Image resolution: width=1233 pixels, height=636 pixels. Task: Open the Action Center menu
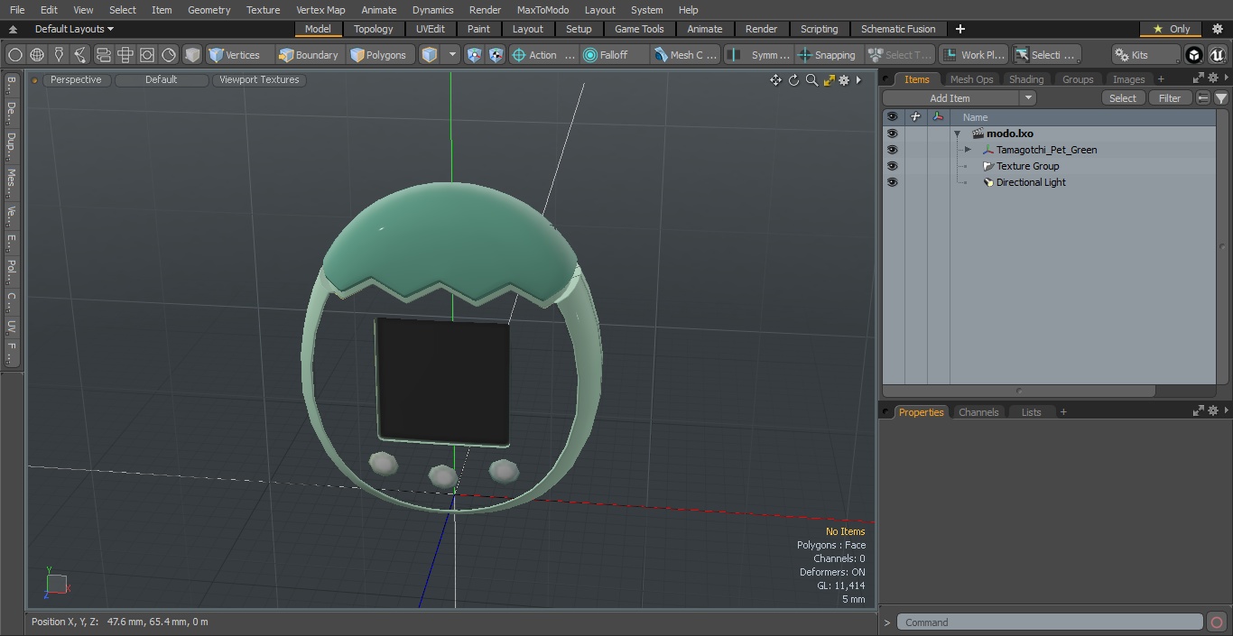coord(543,55)
